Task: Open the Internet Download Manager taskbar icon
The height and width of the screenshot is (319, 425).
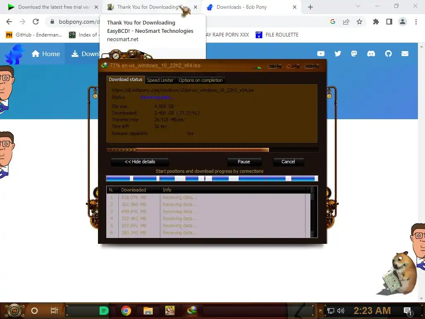Action: coord(192,311)
